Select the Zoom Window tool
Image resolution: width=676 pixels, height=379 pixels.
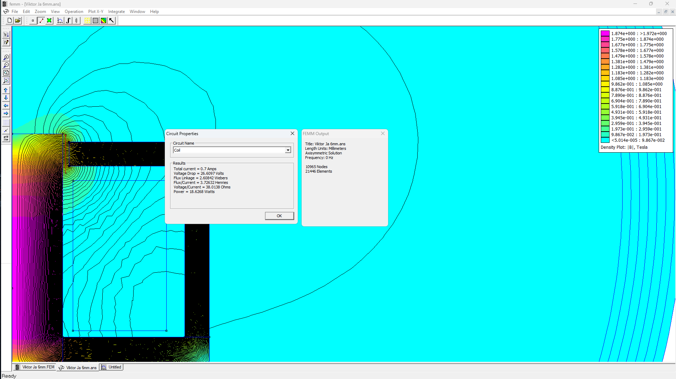tap(6, 80)
